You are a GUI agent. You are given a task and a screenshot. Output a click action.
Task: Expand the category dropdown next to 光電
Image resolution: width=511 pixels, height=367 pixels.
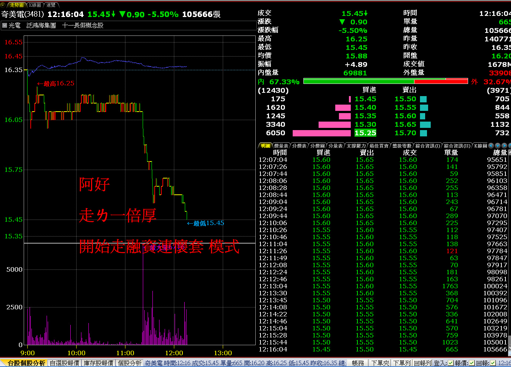pyautogui.click(x=4, y=26)
